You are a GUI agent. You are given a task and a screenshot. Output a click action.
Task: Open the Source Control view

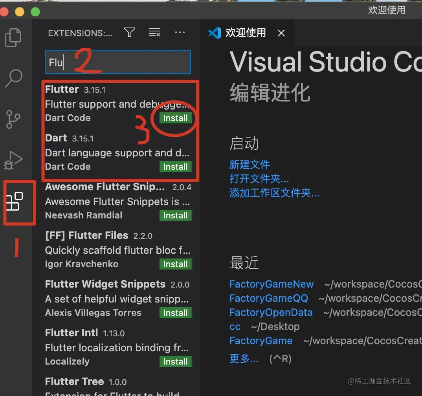pos(13,119)
